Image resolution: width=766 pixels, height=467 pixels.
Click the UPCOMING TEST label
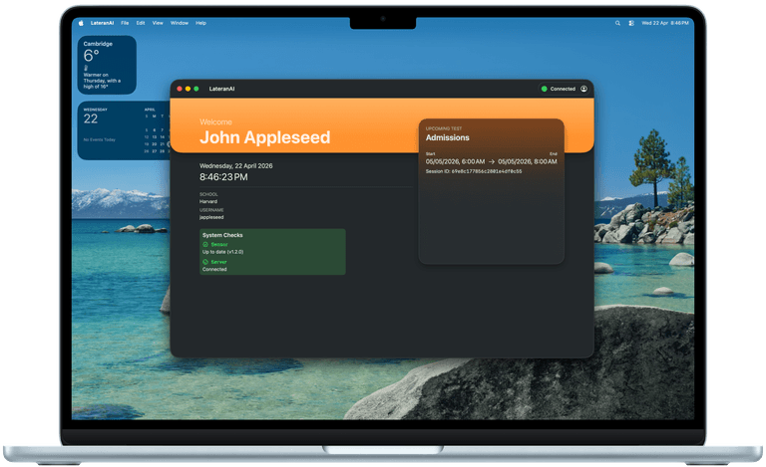coord(444,128)
